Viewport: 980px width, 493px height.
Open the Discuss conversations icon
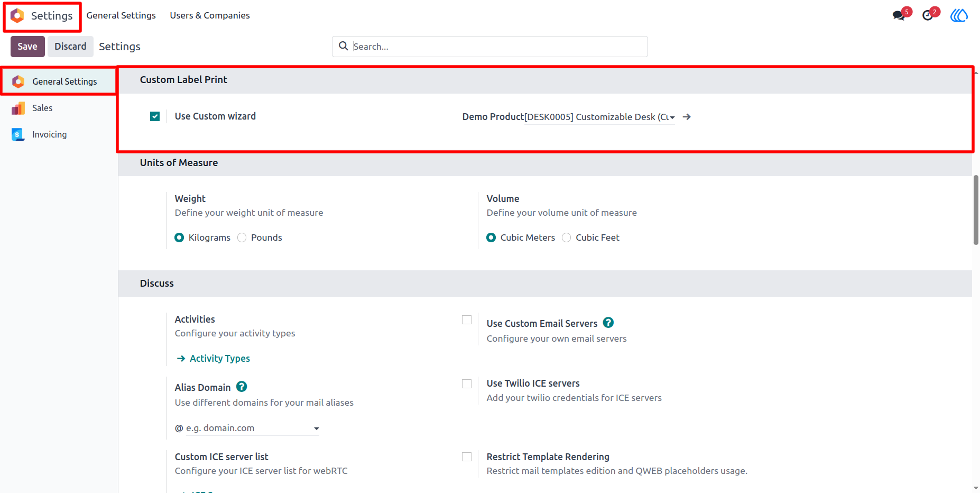pyautogui.click(x=899, y=15)
